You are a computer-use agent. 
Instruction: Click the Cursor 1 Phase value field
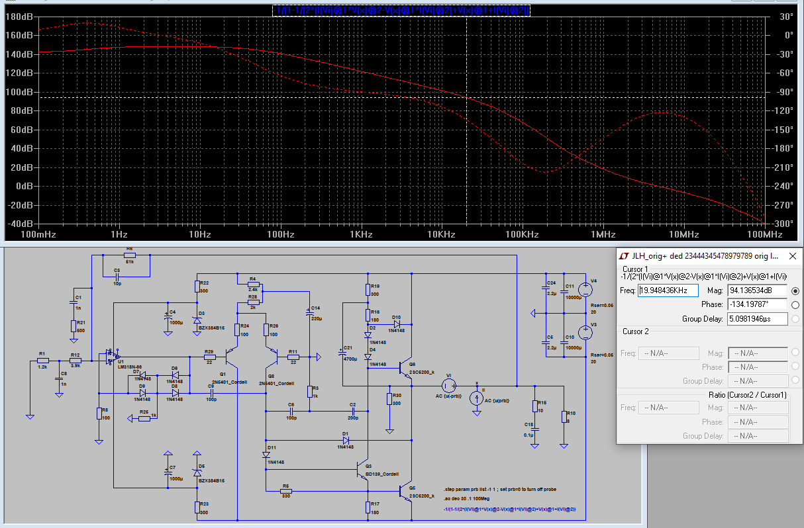[758, 304]
